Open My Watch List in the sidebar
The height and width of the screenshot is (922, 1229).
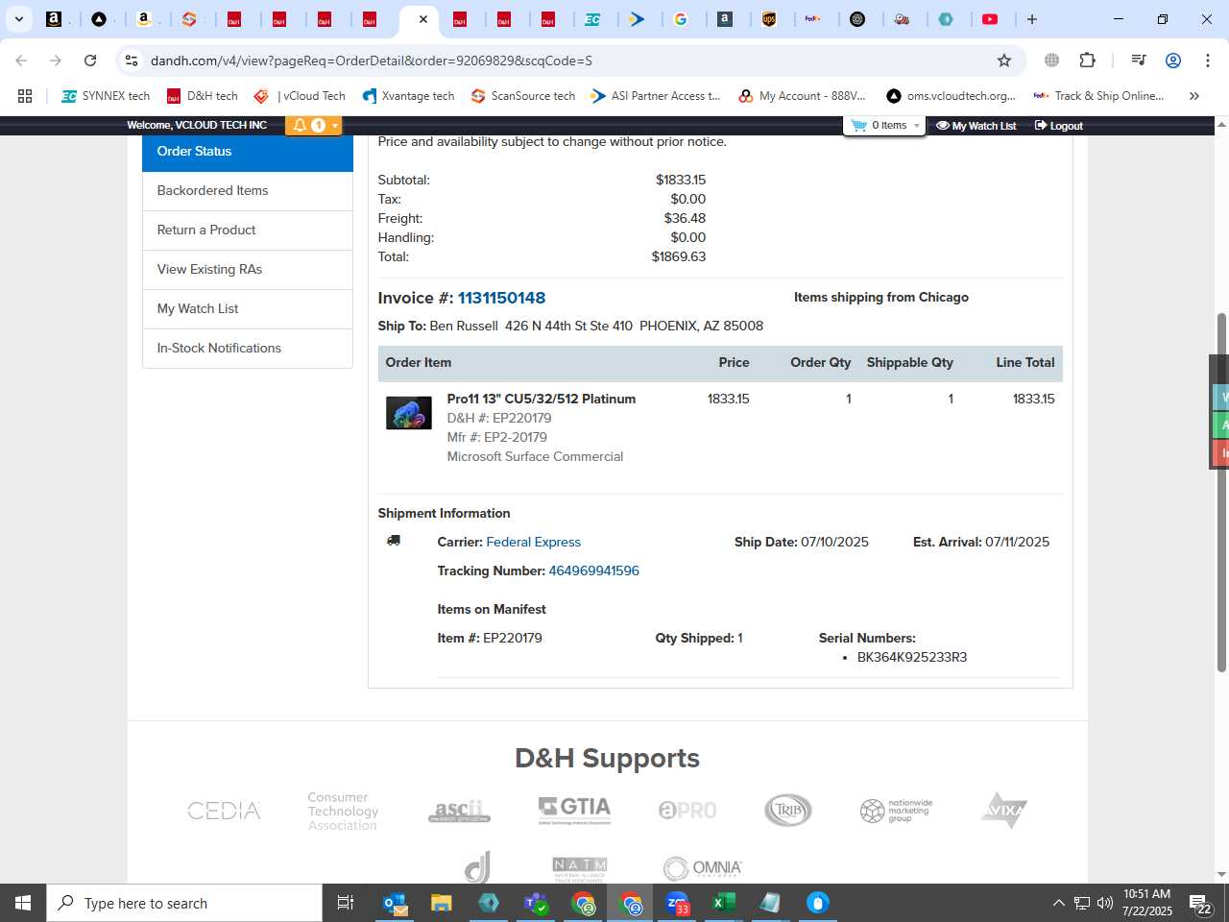[248, 309]
